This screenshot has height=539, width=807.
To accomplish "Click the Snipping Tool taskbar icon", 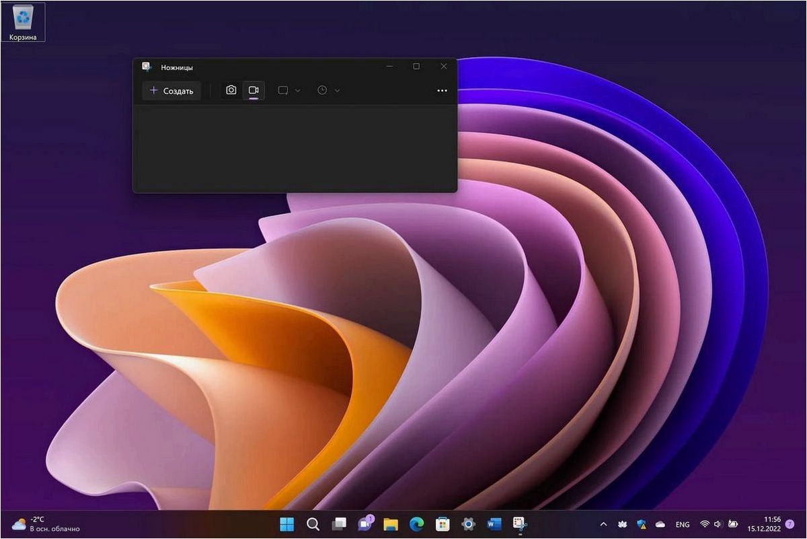I will click(x=519, y=524).
